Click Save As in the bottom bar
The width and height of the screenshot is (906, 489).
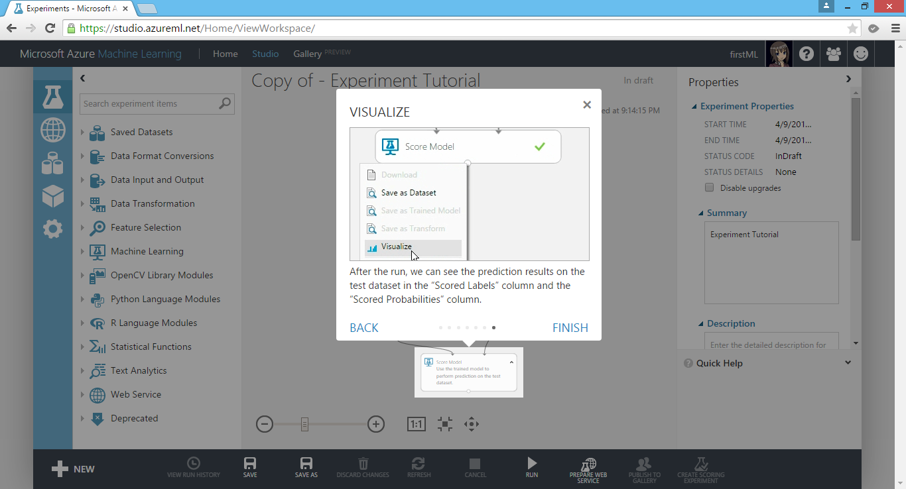306,467
